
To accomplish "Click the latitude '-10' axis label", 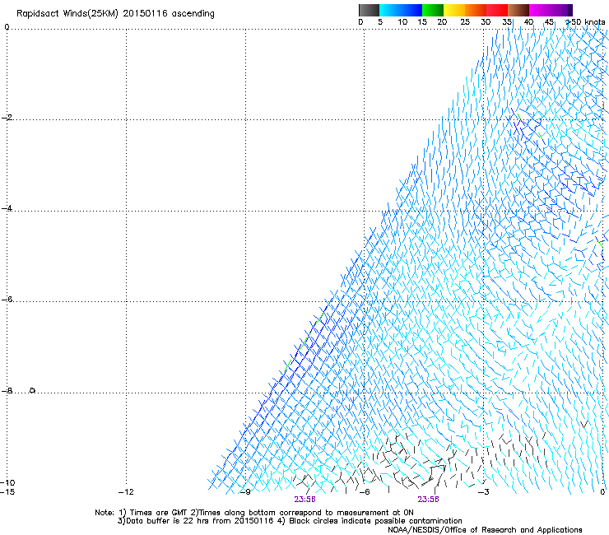I will pos(7,482).
